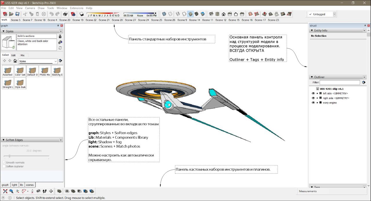371x201 pixels.
Task: Switch to the lib tray tab
Action: click(21, 185)
